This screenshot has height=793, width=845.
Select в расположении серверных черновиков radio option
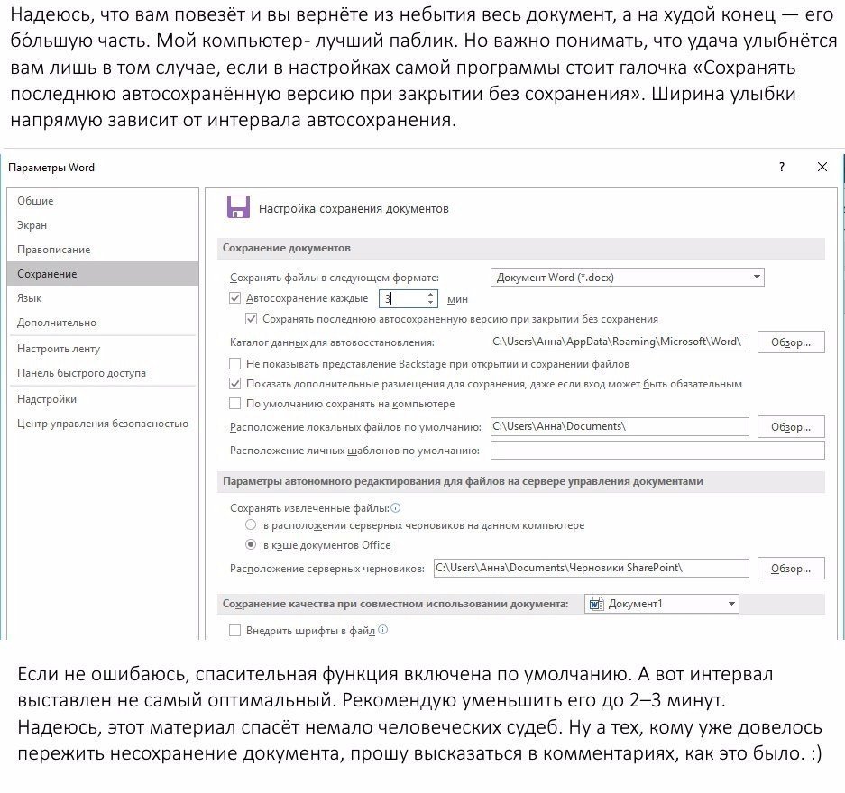[x=251, y=524]
